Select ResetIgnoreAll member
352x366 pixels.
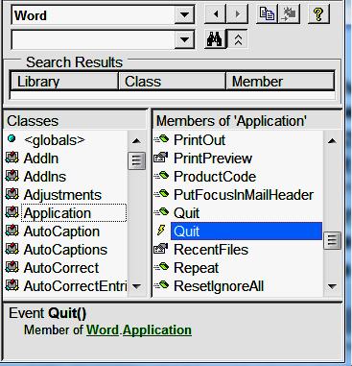tap(219, 286)
